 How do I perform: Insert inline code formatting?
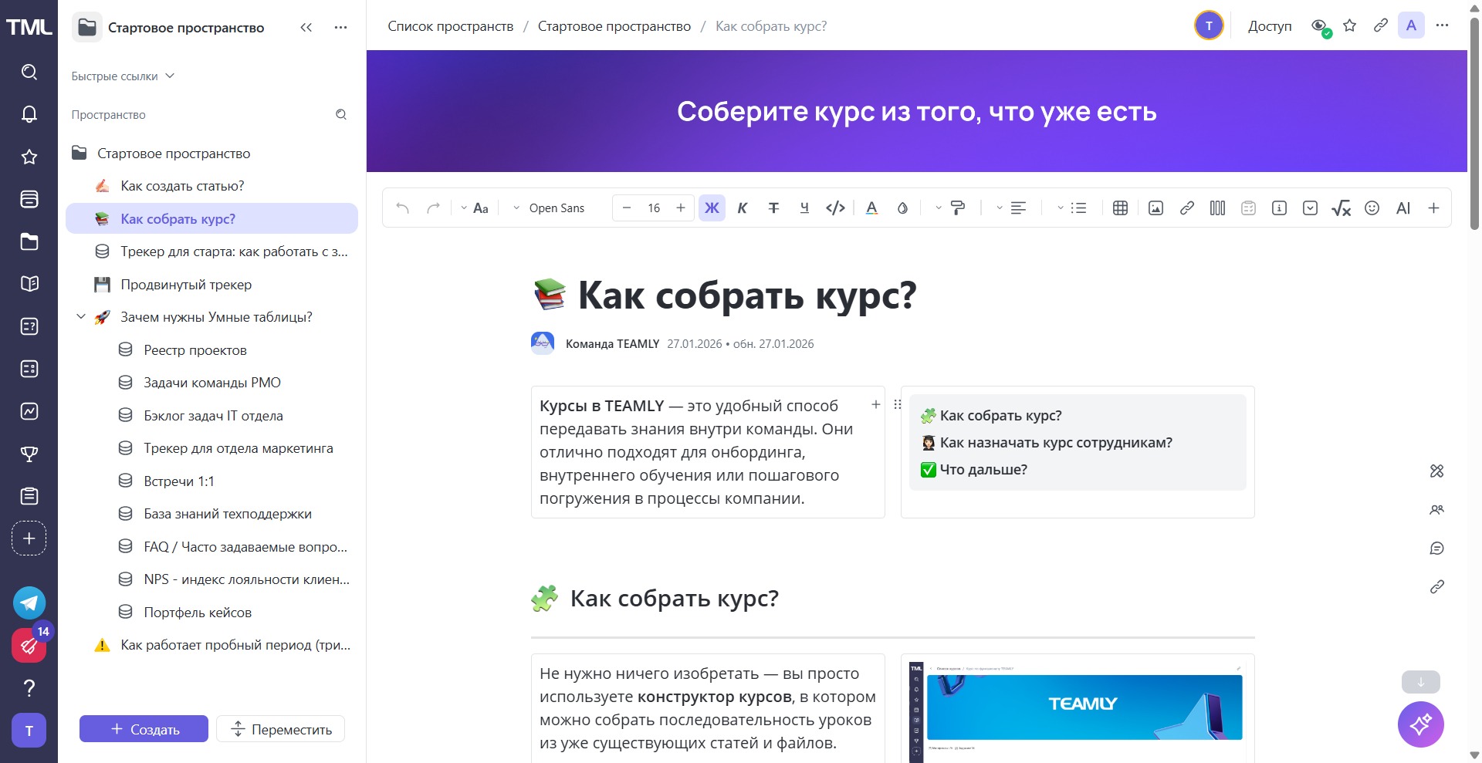(835, 208)
